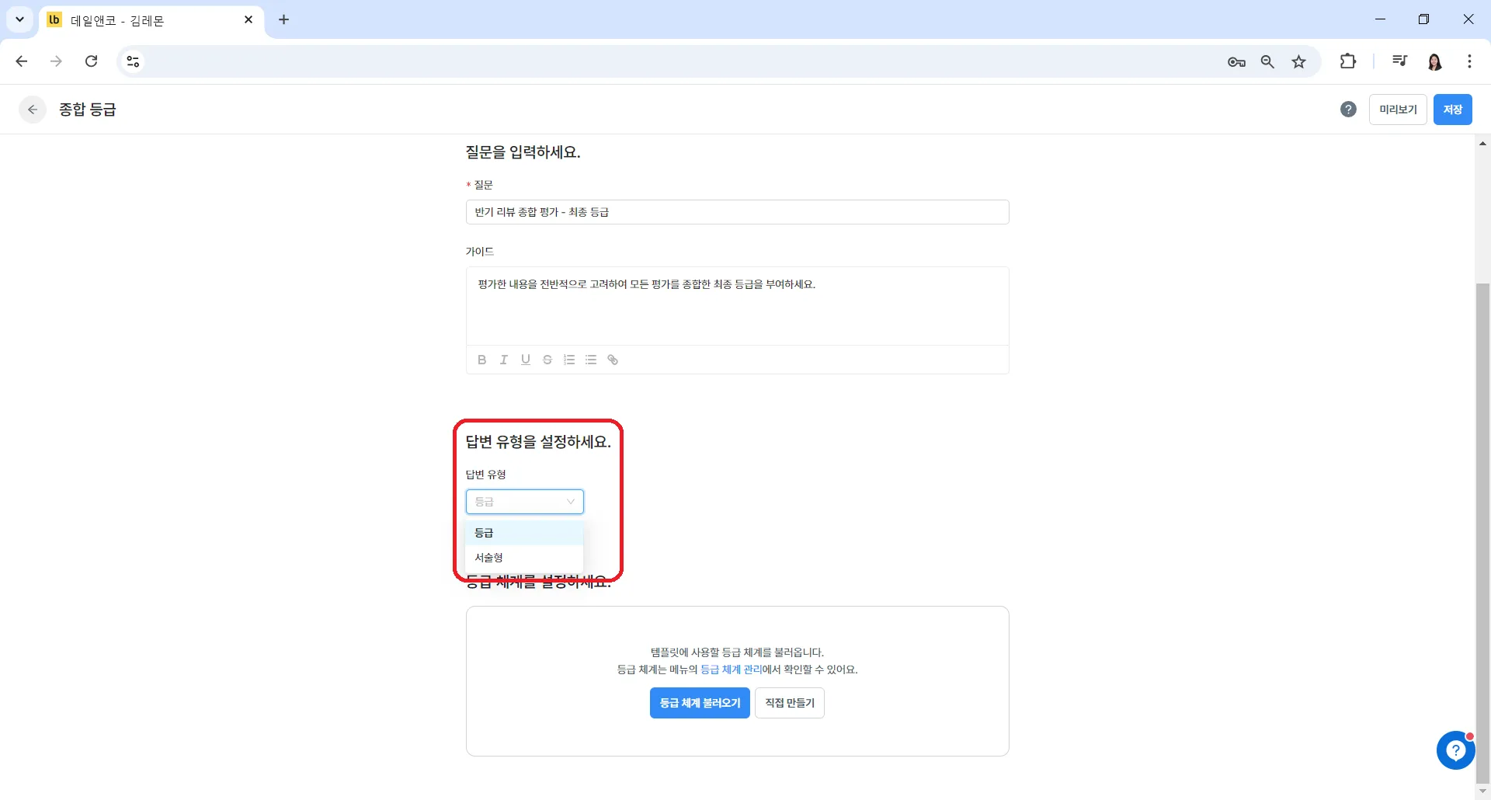Open the media control icon in toolbar
1491x800 pixels.
point(1399,61)
